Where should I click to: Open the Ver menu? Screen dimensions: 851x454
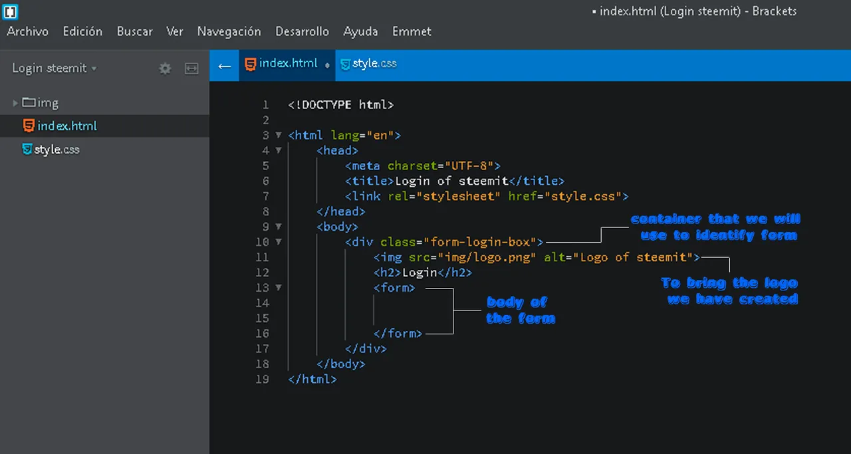[175, 31]
